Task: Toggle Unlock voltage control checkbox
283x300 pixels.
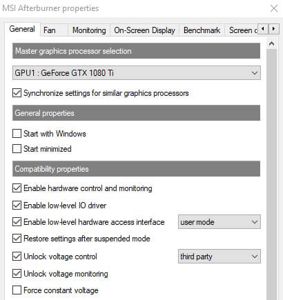Action: 17,257
